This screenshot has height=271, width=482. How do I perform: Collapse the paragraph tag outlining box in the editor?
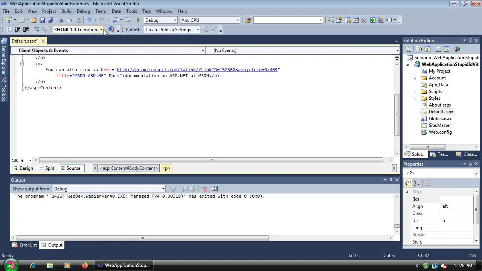(22, 64)
